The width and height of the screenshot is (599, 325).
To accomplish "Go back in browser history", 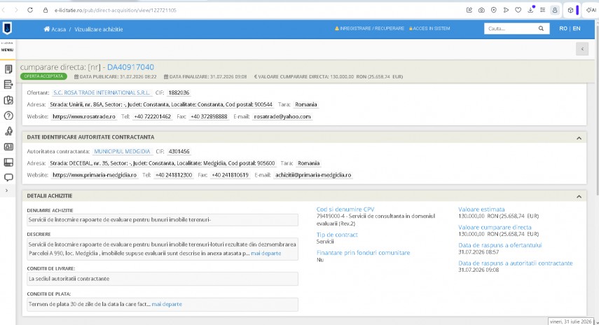I will pos(4,11).
